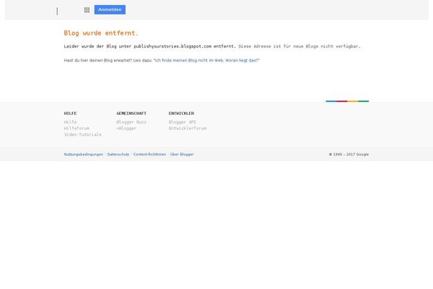Open the Blogger API link

(182, 122)
